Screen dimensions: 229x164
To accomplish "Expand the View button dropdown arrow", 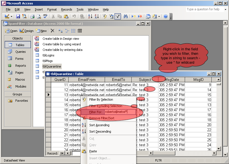I will click(11, 16).
